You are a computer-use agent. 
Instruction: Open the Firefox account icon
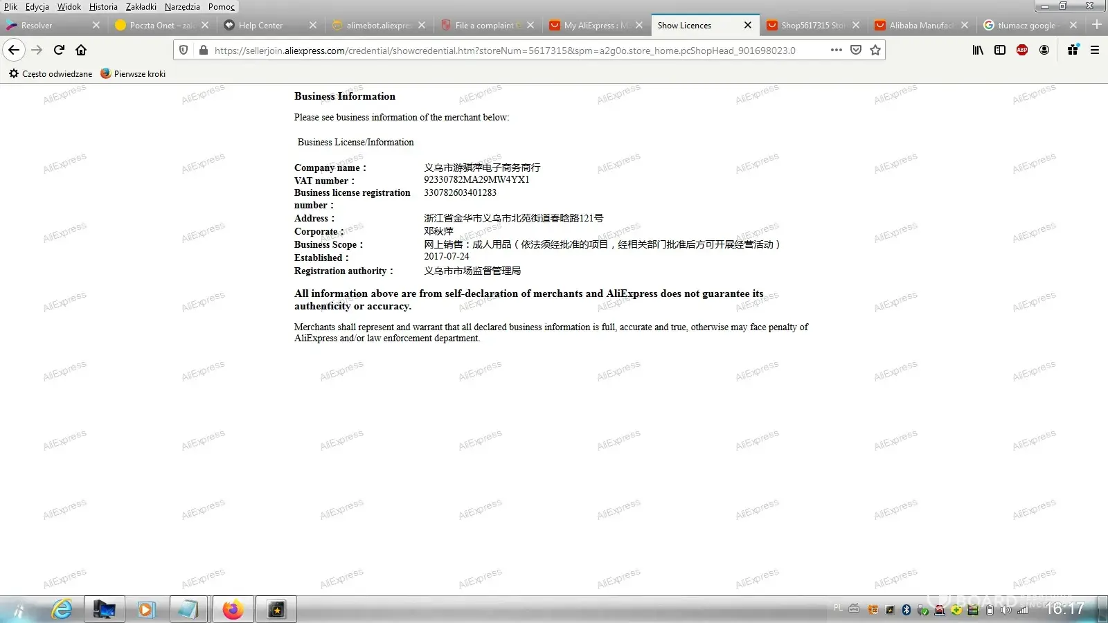pos(1044,50)
